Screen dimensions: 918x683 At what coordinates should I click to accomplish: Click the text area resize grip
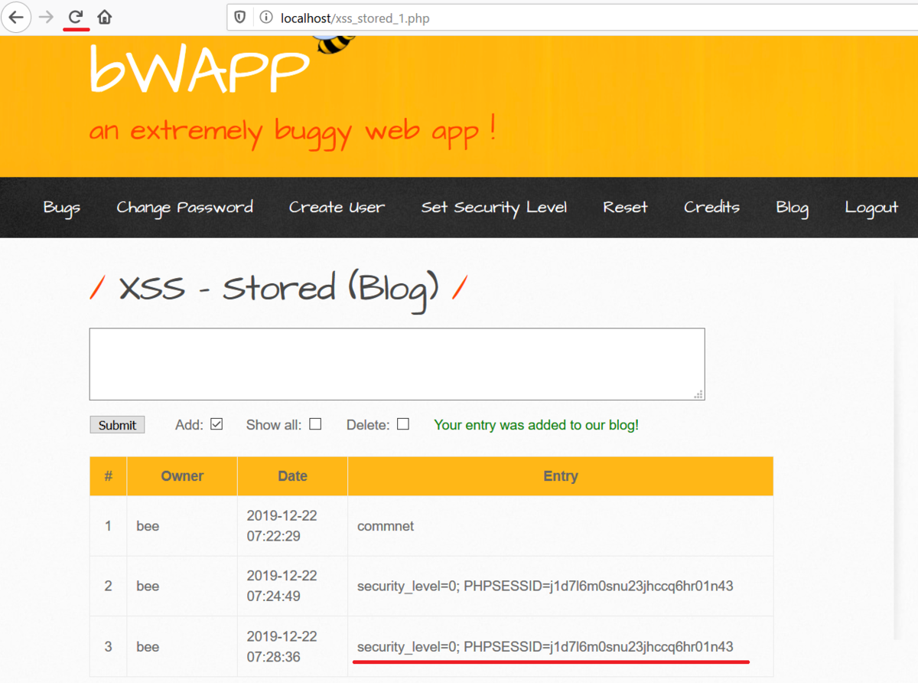698,394
